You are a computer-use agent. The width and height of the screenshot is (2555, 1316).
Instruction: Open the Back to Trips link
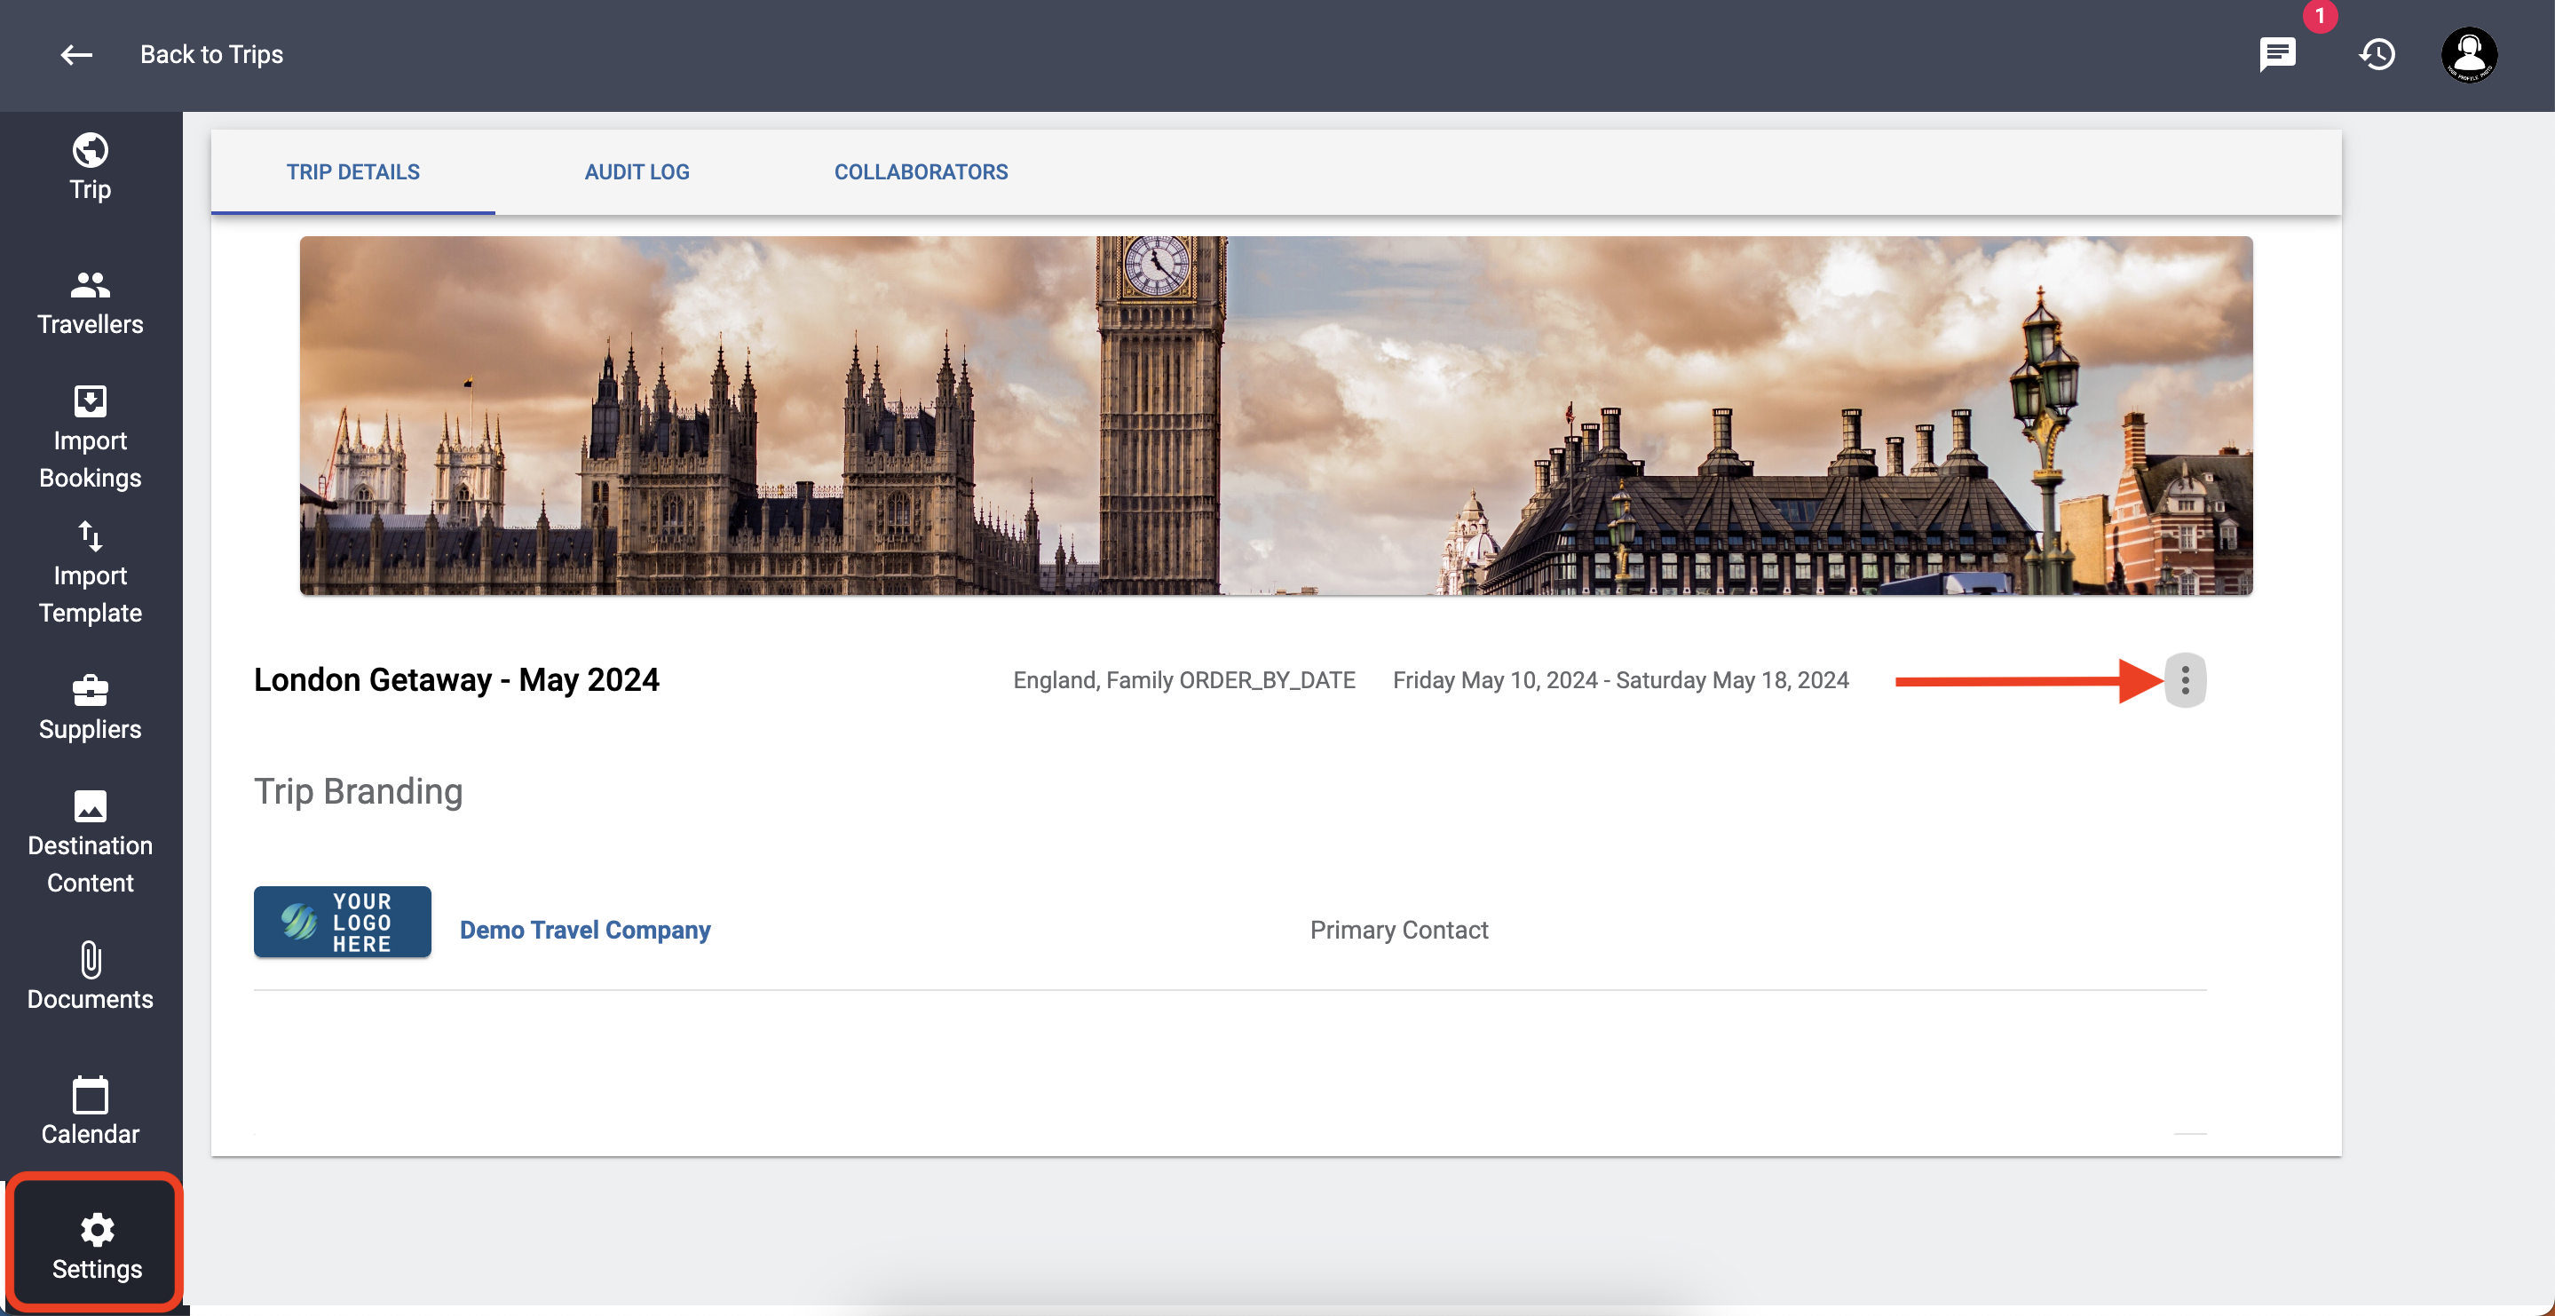[211, 54]
